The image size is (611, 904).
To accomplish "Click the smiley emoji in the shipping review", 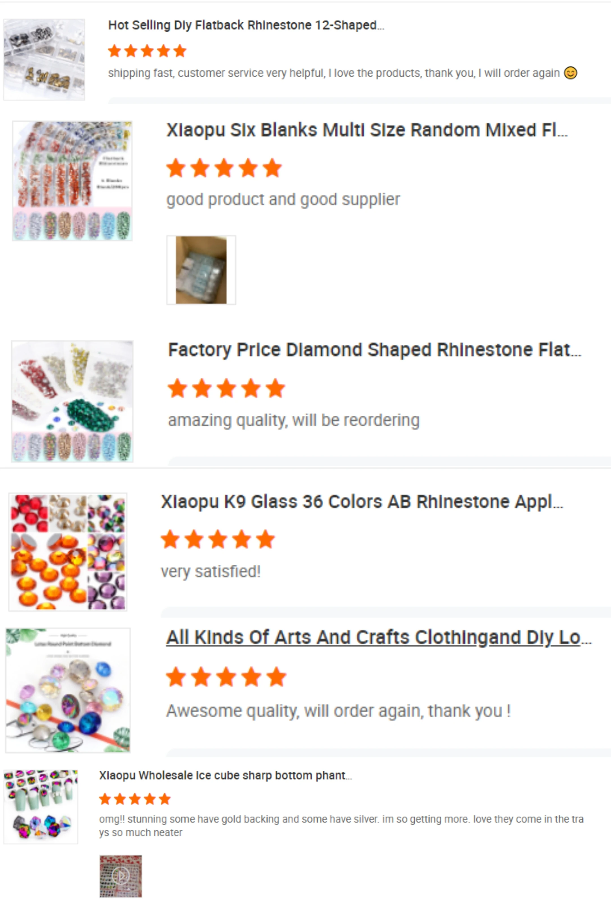I will point(571,73).
